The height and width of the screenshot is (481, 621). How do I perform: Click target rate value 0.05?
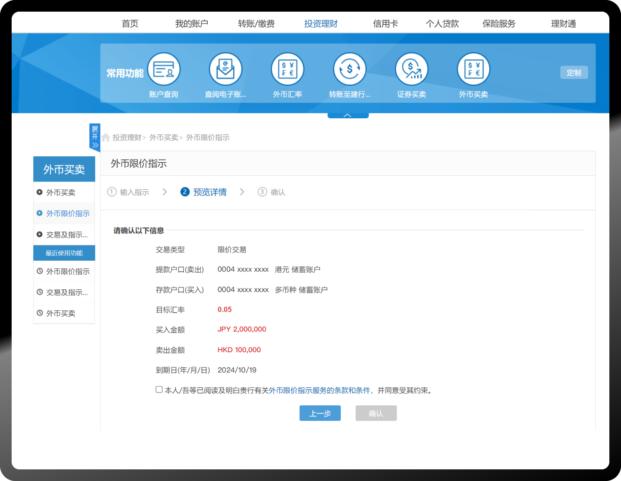click(224, 310)
